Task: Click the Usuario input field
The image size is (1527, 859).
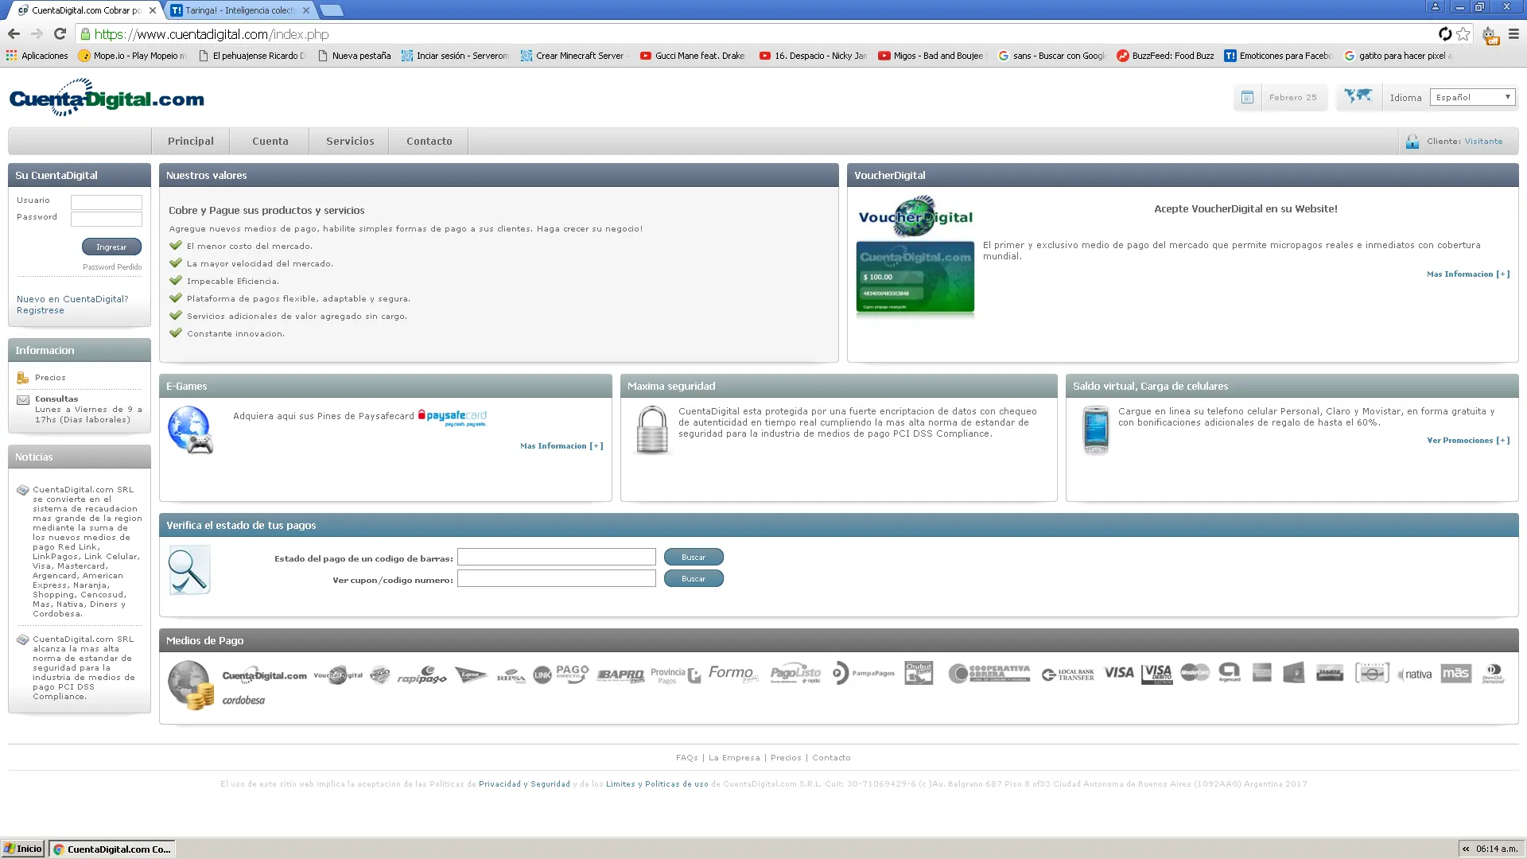Action: tap(107, 202)
